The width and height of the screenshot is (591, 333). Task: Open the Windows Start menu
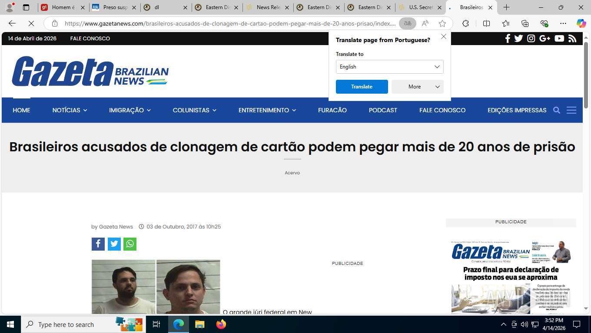[10, 324]
